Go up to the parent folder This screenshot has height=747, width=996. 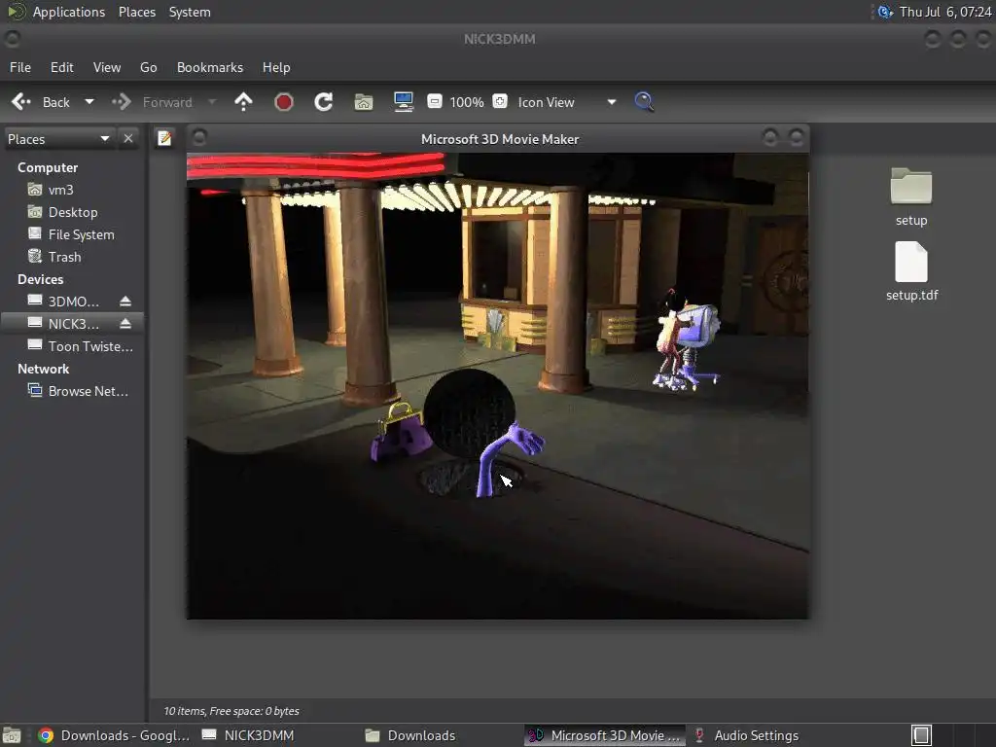[243, 101]
